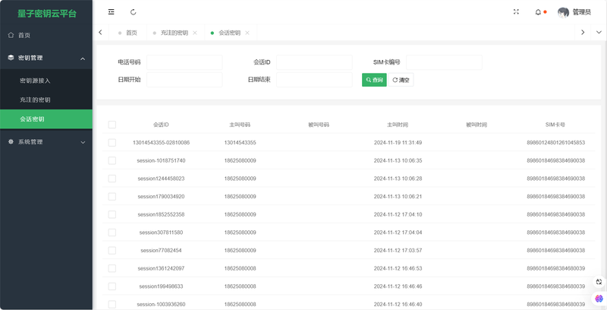
Task: Enter fullscreen using the expand icon
Action: pos(517,12)
